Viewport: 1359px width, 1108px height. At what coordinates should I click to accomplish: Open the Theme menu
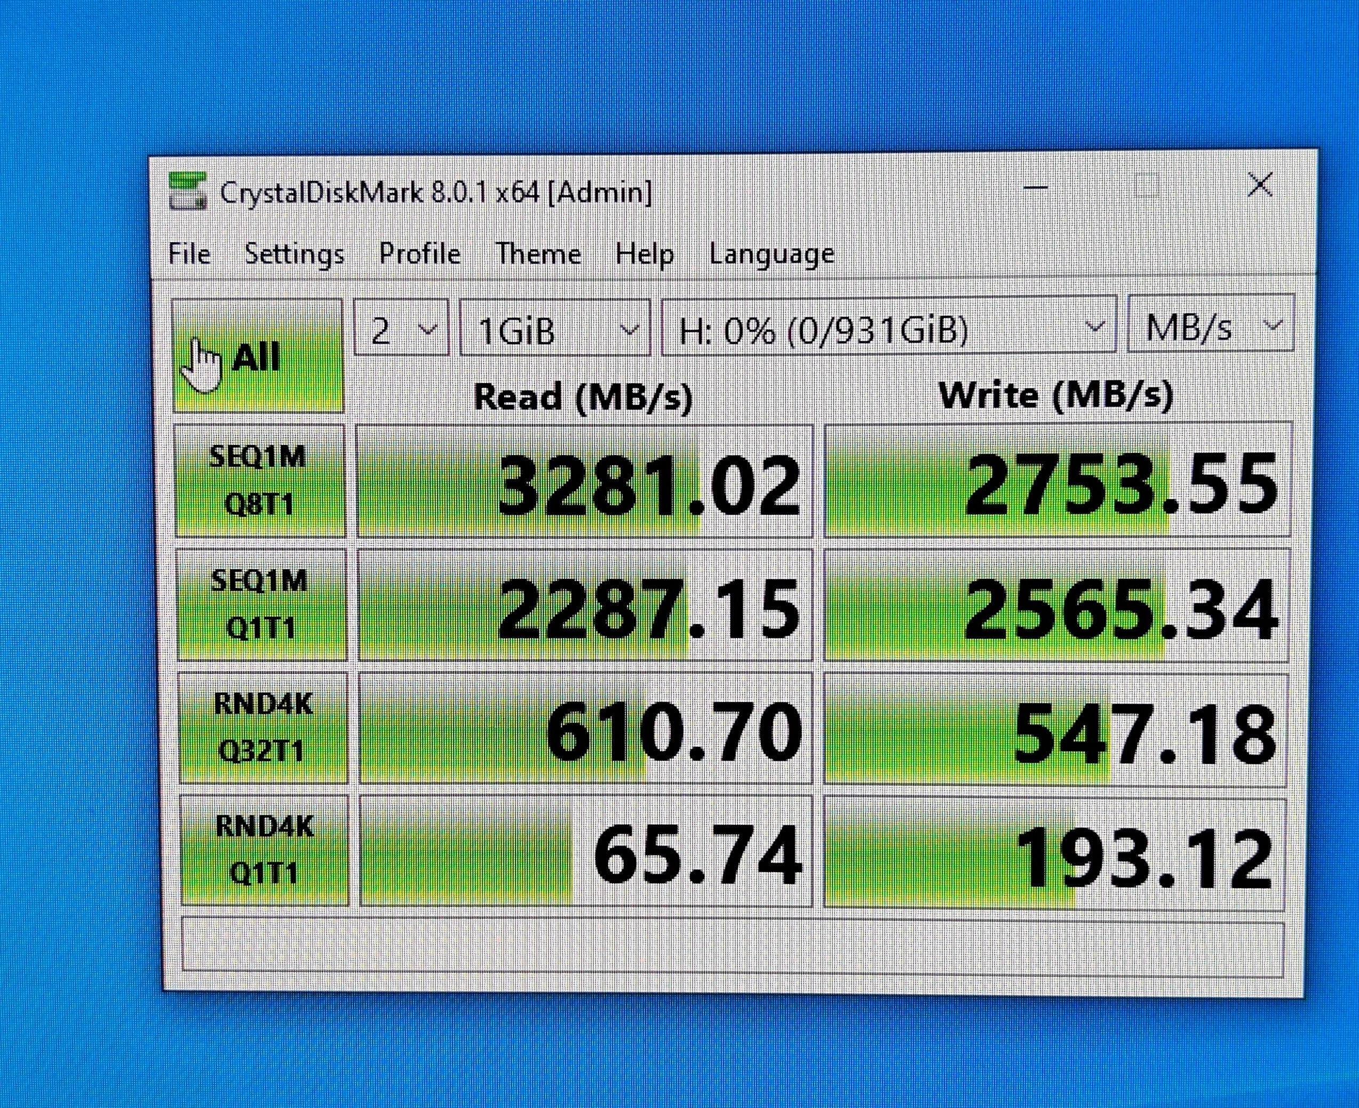pyautogui.click(x=538, y=254)
